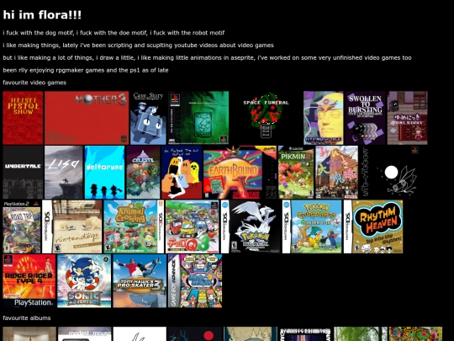Open the Undertale cover image
This screenshot has width=454, height=341.
23,173
